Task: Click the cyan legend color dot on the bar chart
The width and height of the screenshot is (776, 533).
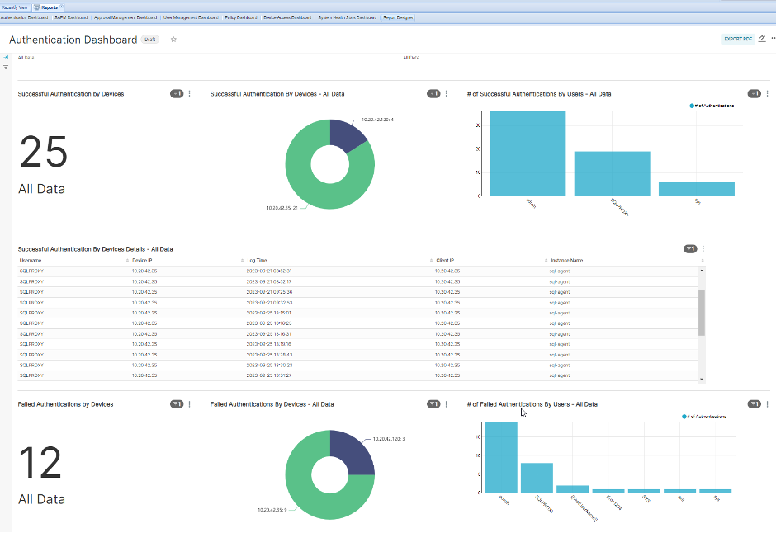Action: click(692, 106)
